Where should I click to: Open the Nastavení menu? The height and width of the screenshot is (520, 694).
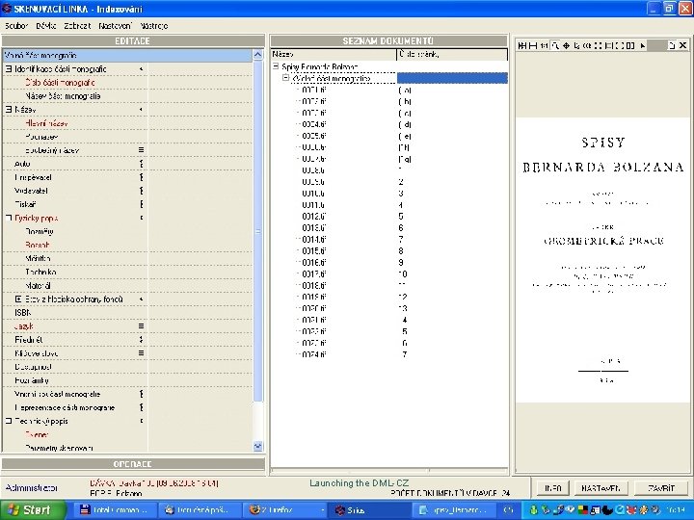(x=115, y=26)
